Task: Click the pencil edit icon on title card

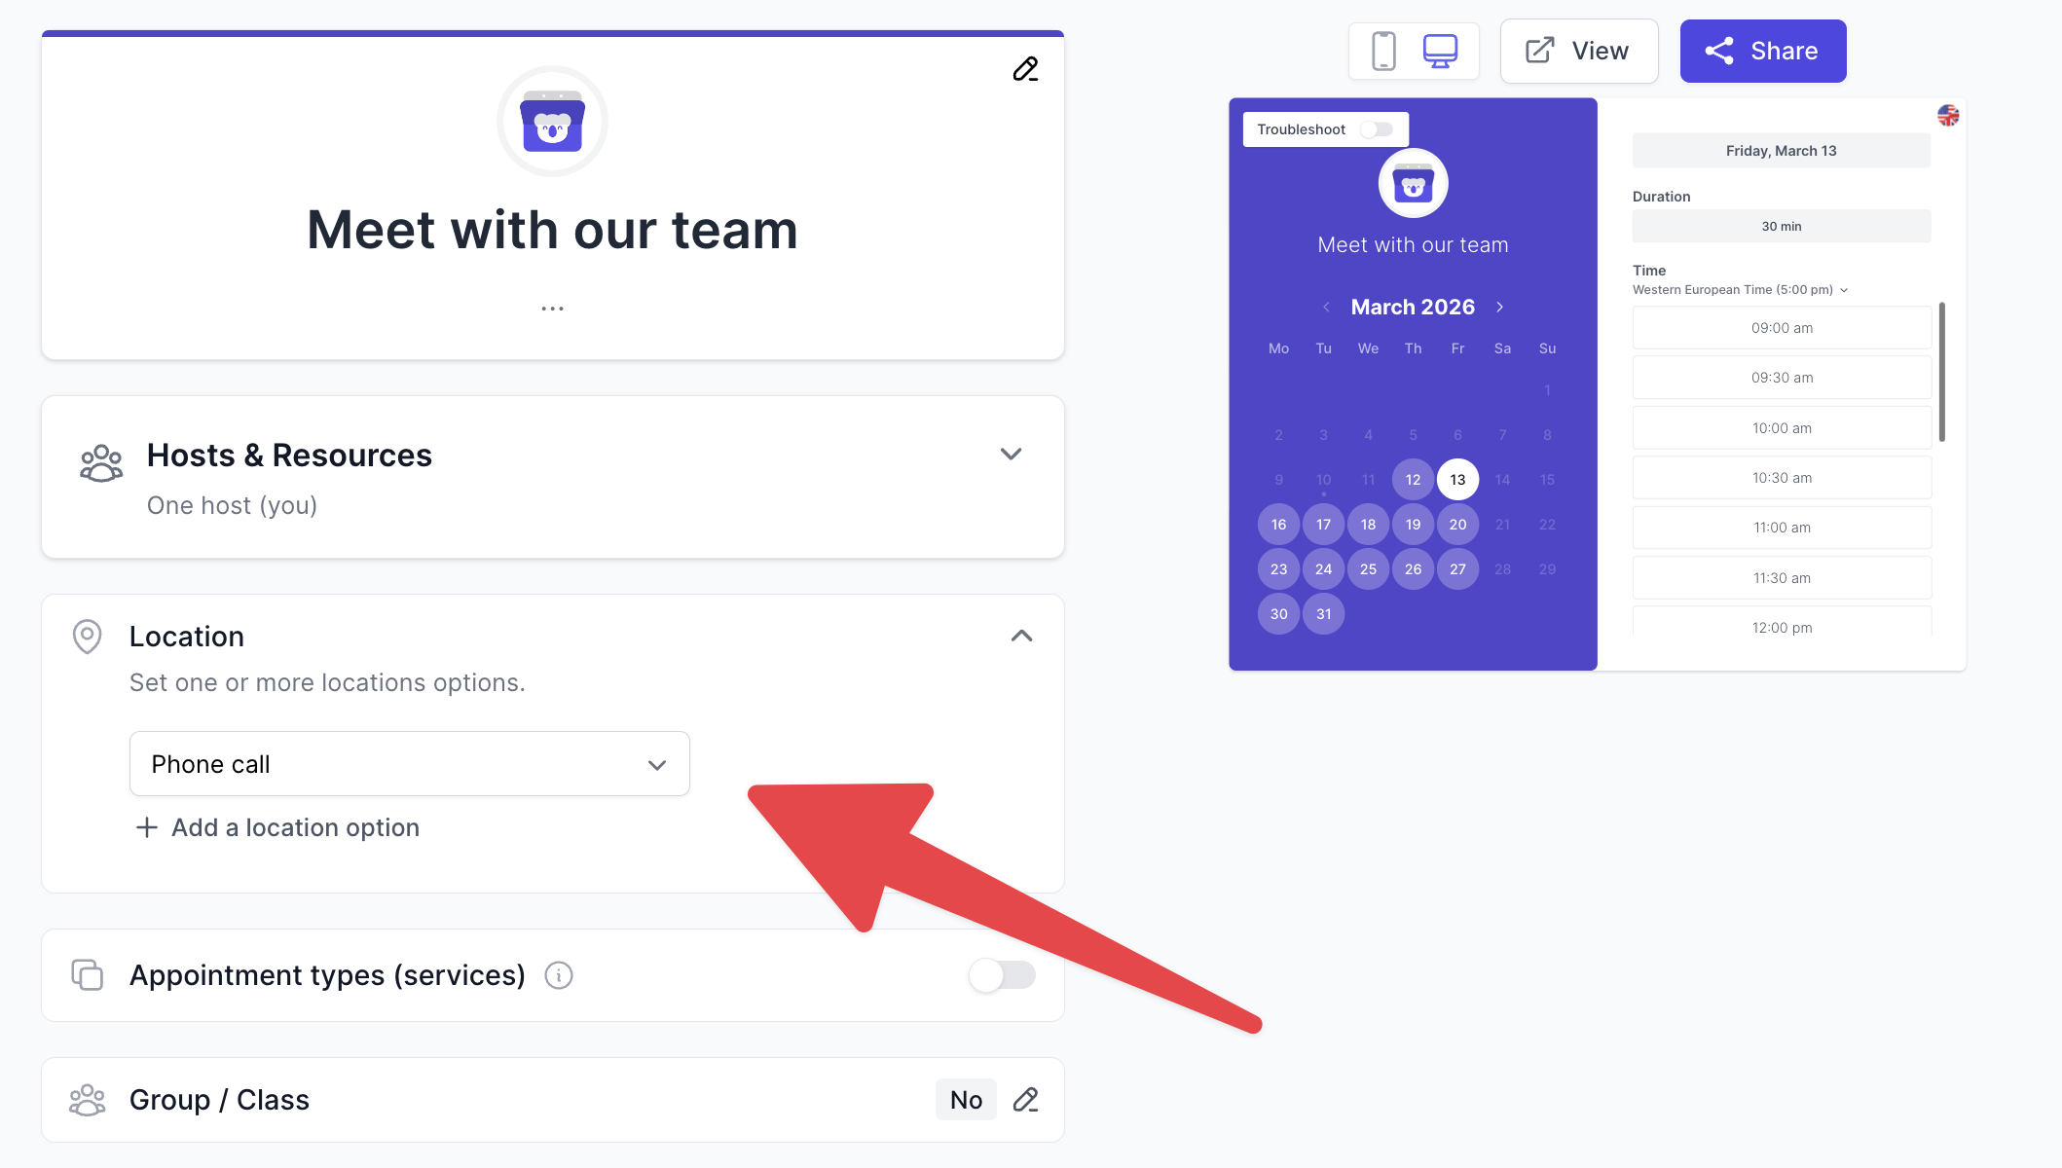Action: point(1025,69)
